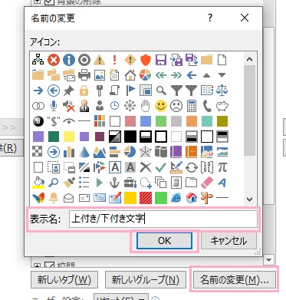Click the background list scroll-down arrow
The height and width of the screenshot is (300, 286).
(x=268, y=260)
